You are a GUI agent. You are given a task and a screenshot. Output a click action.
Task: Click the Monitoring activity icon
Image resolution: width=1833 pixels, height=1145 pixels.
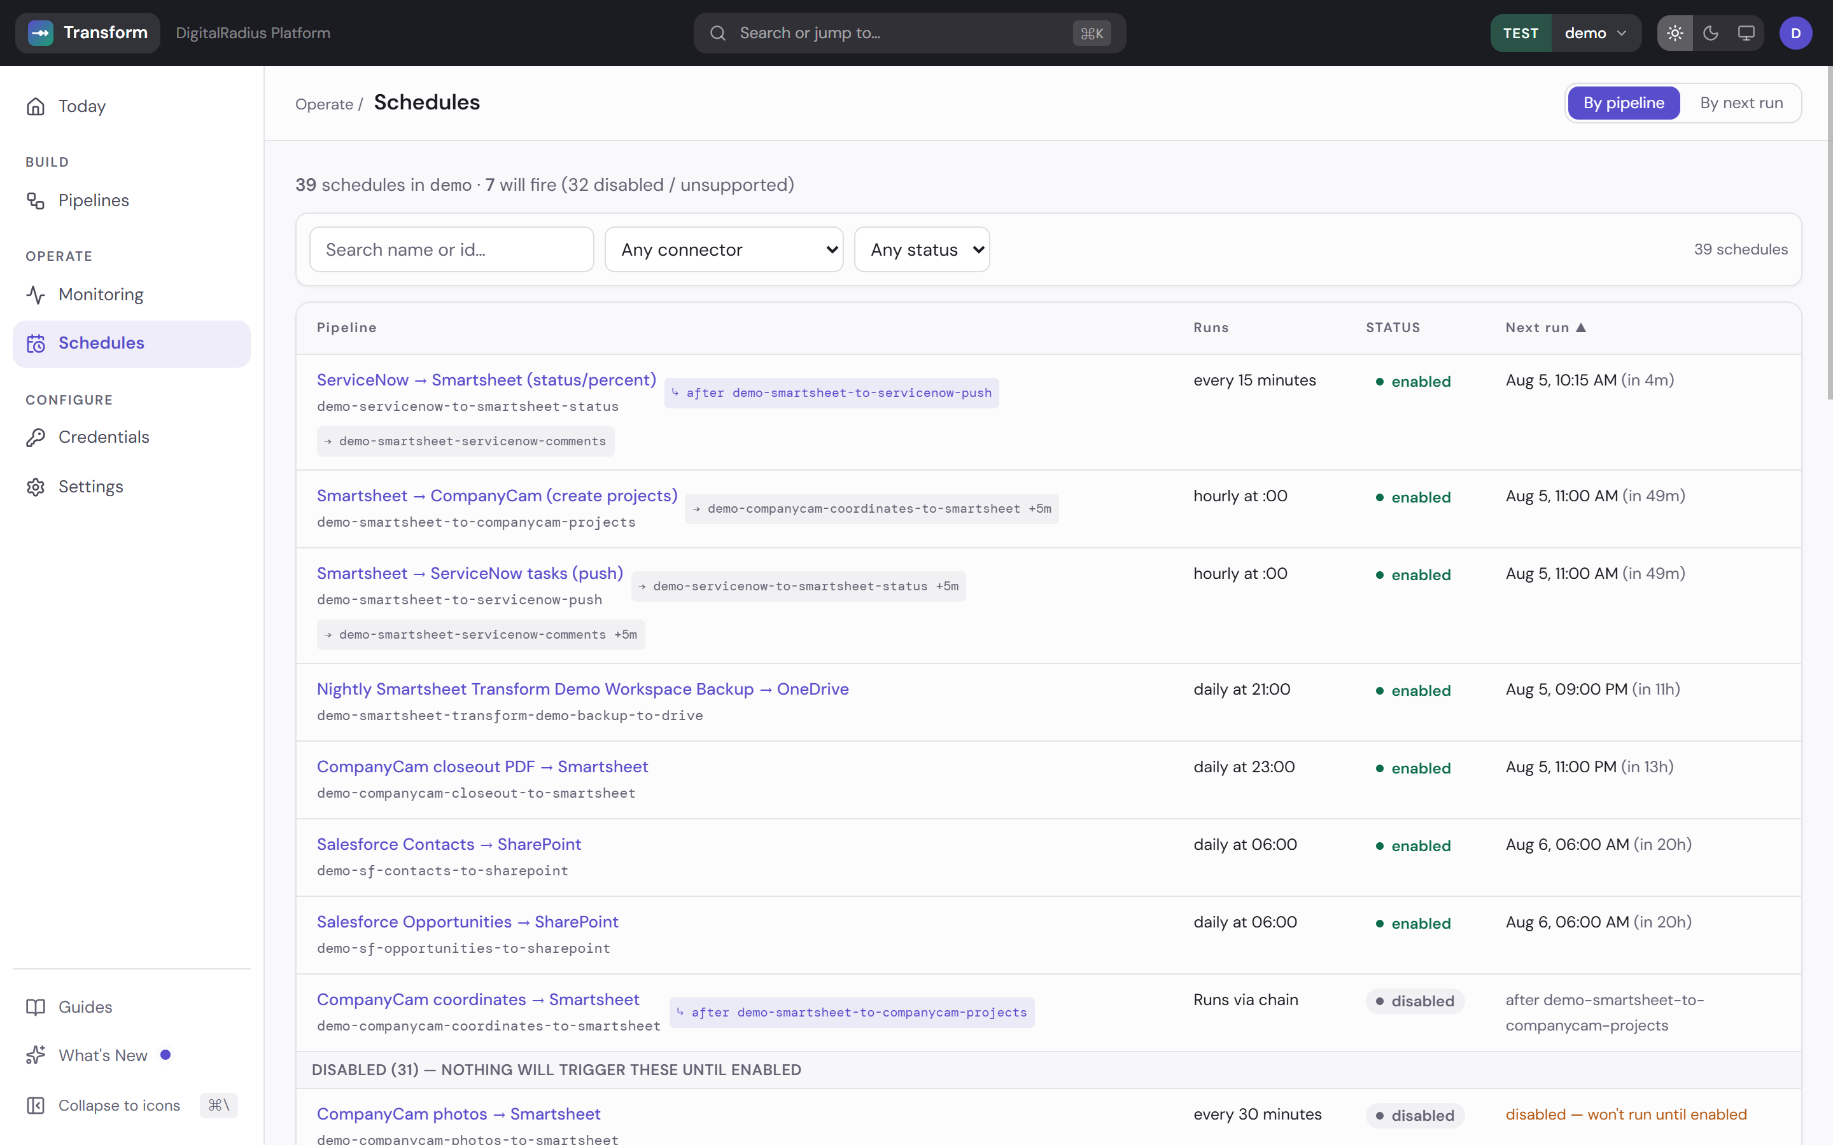(36, 295)
